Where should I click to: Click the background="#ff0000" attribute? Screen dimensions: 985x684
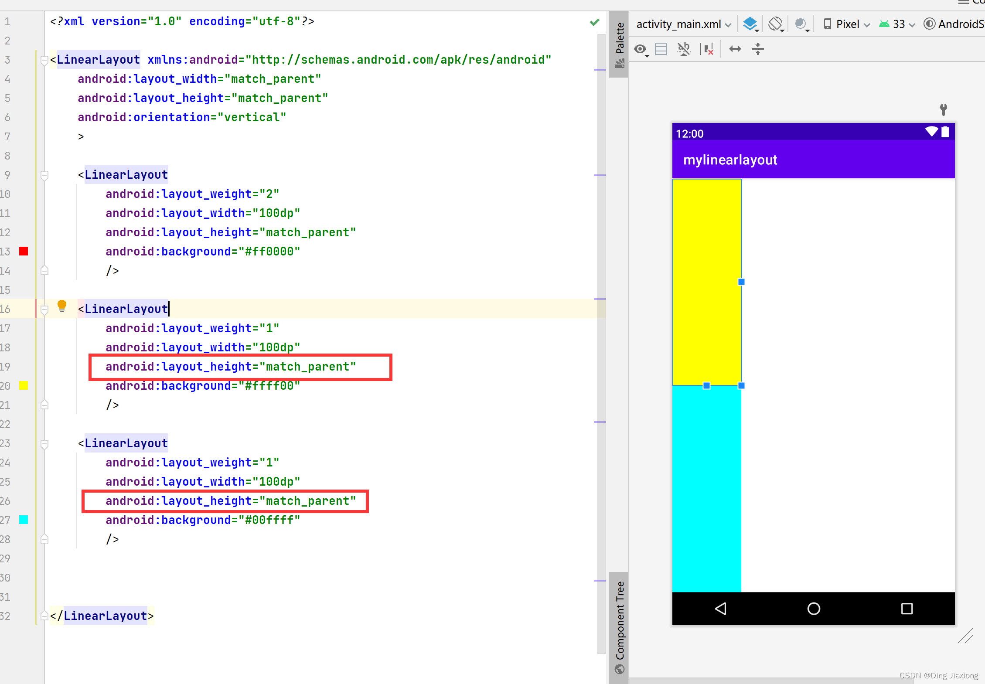pyautogui.click(x=203, y=252)
